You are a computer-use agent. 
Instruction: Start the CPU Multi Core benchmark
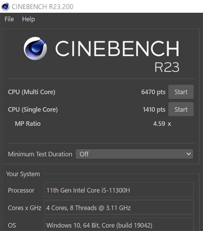181,92
